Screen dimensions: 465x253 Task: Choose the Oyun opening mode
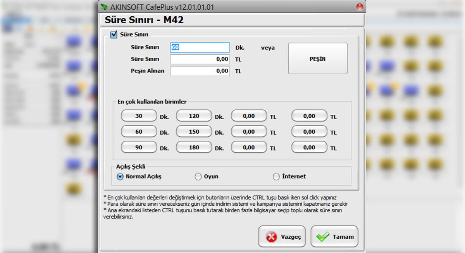tap(198, 177)
